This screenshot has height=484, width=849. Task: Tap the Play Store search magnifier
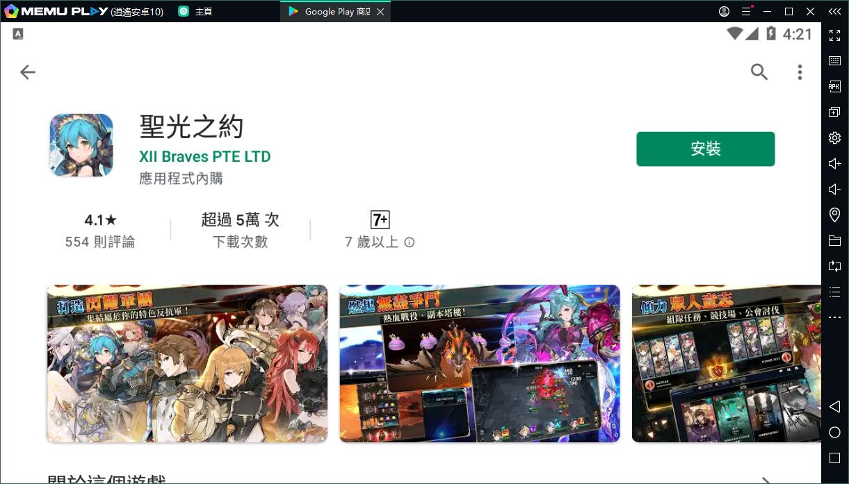coord(759,72)
